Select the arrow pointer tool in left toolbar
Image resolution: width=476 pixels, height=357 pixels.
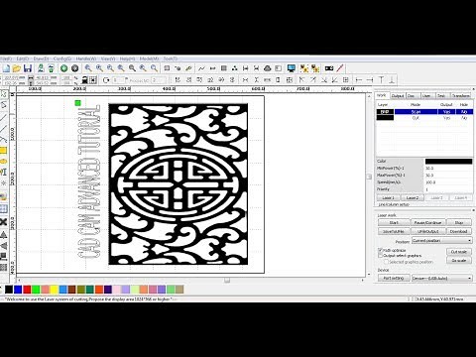pyautogui.click(x=3, y=94)
